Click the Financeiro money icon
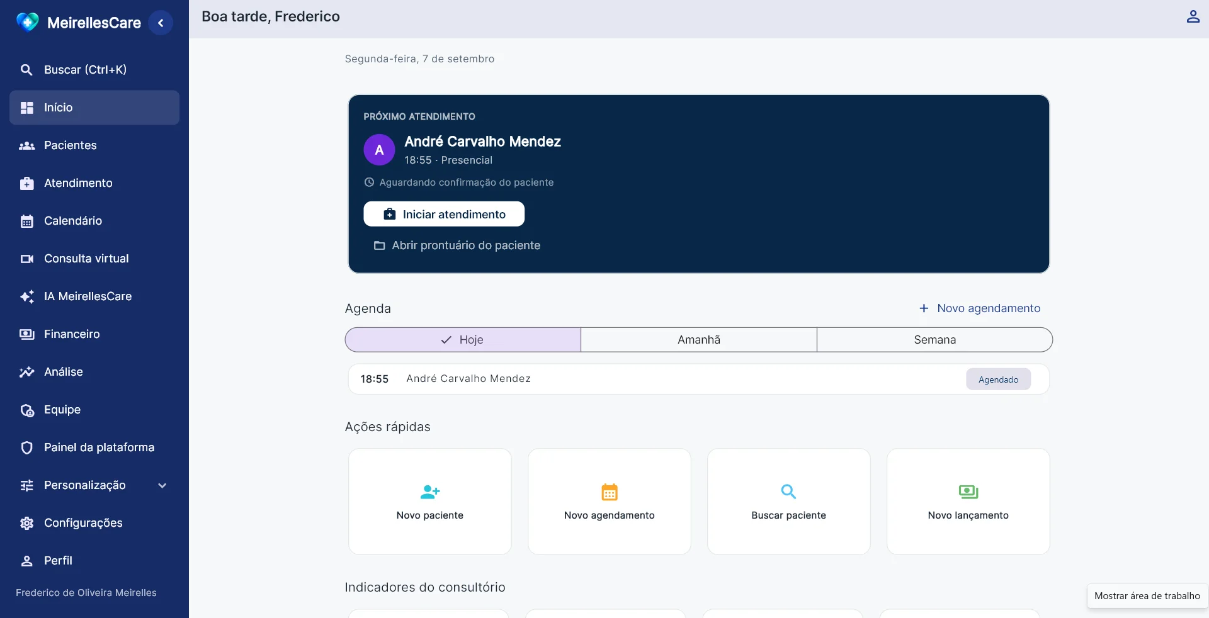Screen dimensions: 1209x618 (26, 334)
